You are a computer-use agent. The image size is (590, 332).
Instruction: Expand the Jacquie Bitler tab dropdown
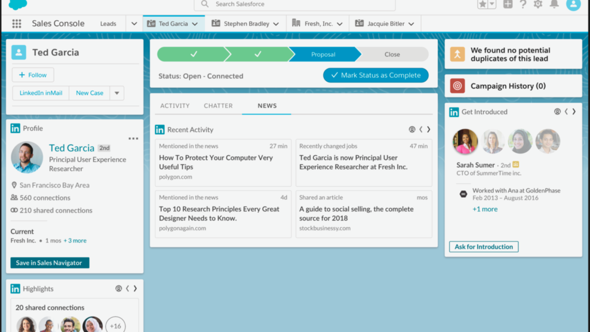click(x=411, y=24)
